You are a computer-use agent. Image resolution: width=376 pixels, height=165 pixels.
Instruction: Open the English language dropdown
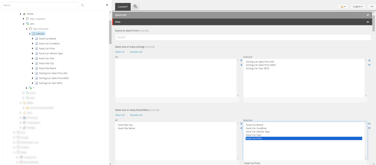click(358, 7)
